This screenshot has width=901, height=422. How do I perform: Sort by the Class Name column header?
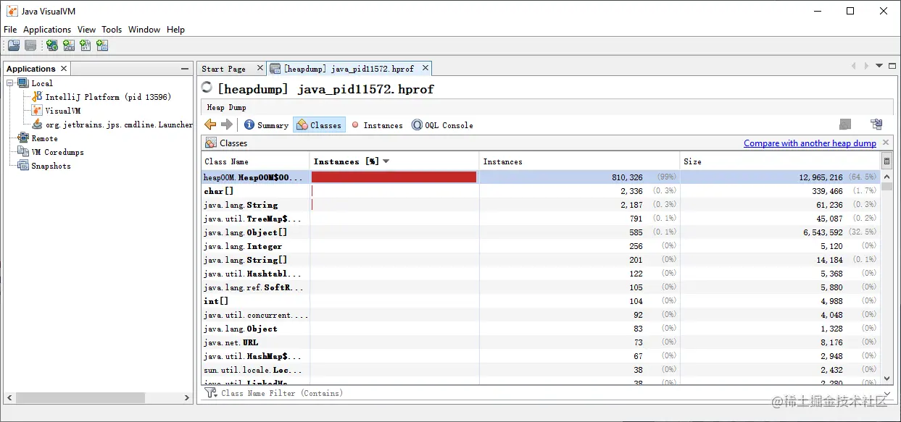(x=255, y=161)
